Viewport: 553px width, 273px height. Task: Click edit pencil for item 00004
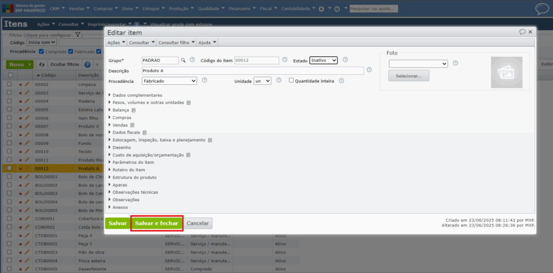click(x=26, y=101)
